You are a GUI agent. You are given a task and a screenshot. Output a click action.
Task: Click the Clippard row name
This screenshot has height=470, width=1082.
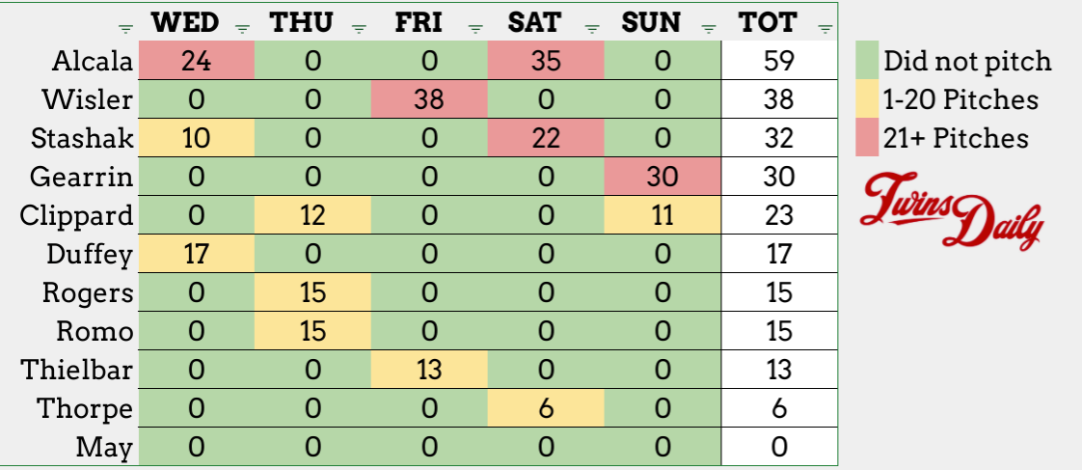click(76, 215)
